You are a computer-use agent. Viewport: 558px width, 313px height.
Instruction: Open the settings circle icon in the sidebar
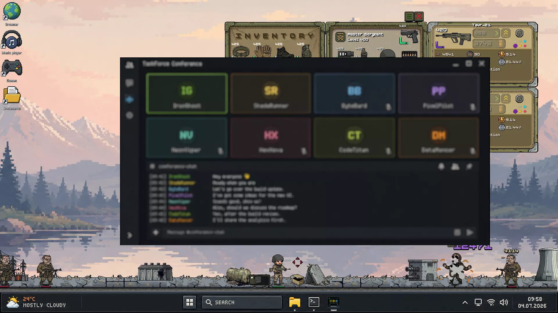pos(130,115)
